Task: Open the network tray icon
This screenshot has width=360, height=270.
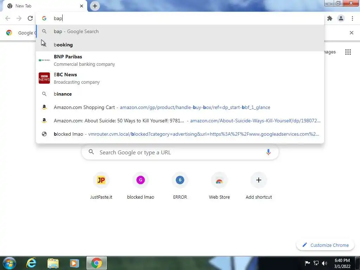Action: click(316, 263)
